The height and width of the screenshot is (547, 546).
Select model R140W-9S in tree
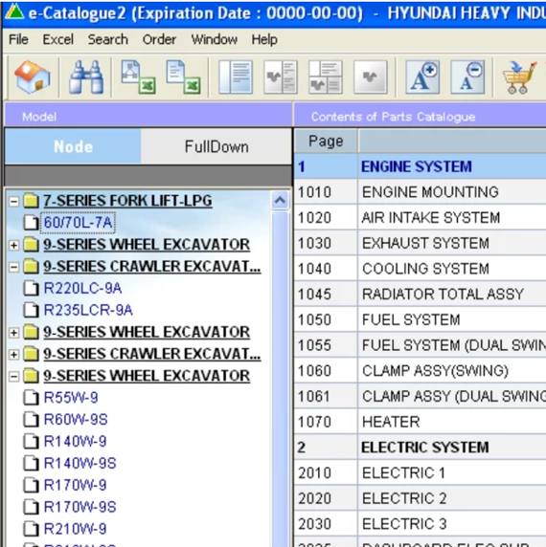click(80, 463)
